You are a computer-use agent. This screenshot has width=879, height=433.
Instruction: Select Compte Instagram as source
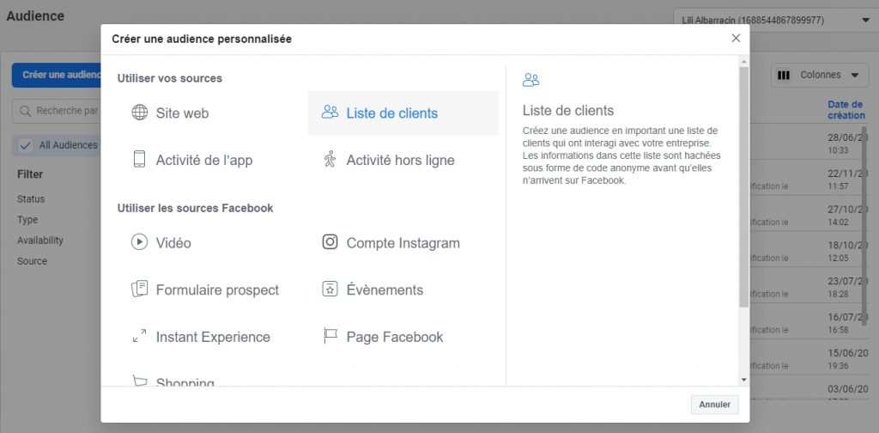403,243
